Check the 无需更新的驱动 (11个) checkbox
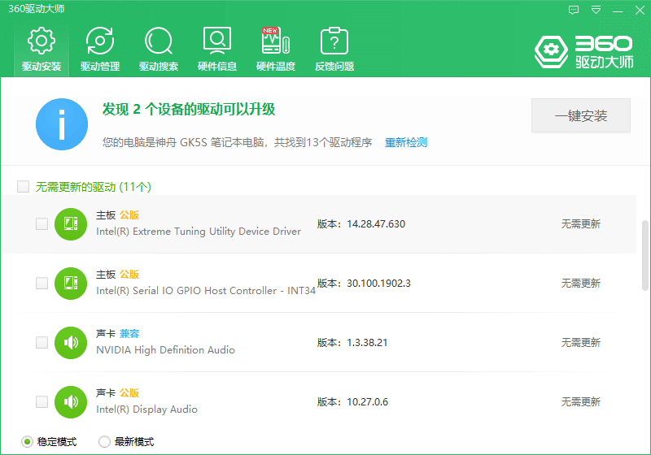The width and height of the screenshot is (651, 455). coord(24,187)
